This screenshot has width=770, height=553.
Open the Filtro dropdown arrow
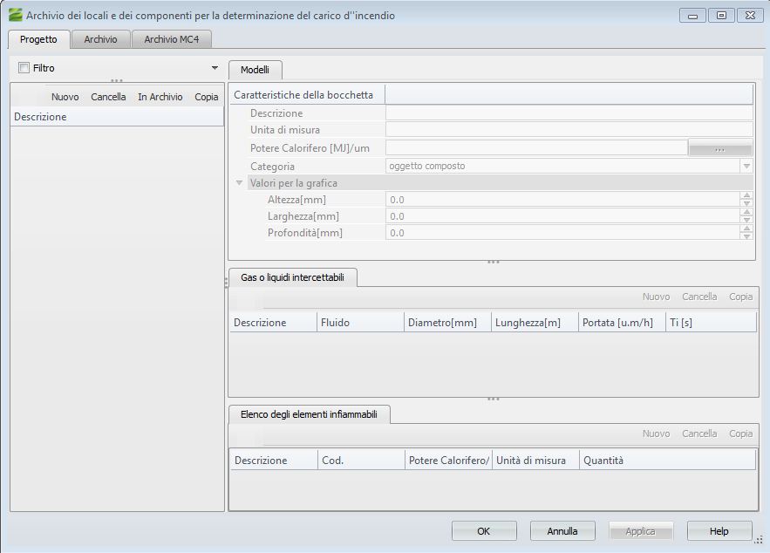[x=215, y=68]
